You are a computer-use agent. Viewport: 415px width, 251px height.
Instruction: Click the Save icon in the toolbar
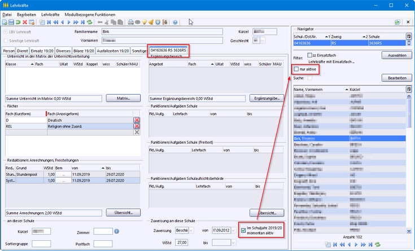pyautogui.click(x=11, y=22)
